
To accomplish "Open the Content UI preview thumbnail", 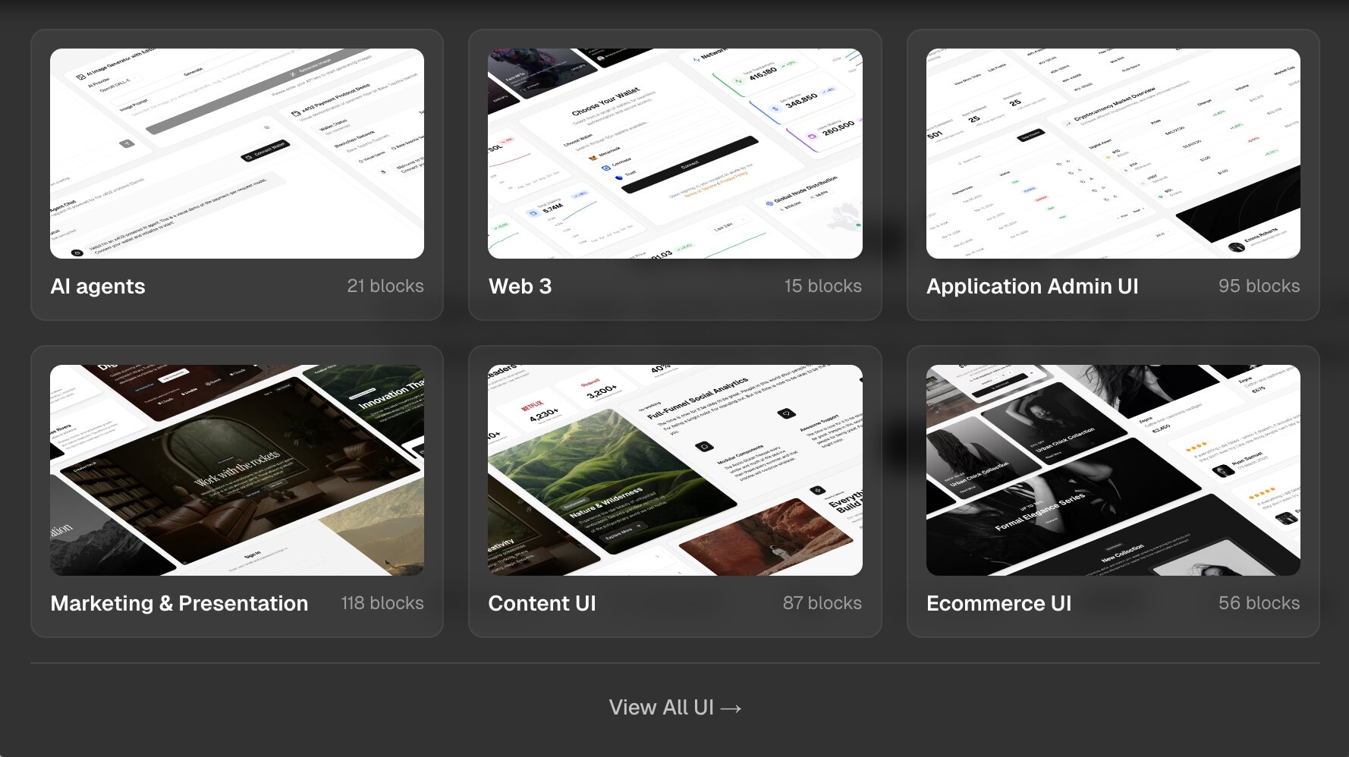I will [674, 470].
